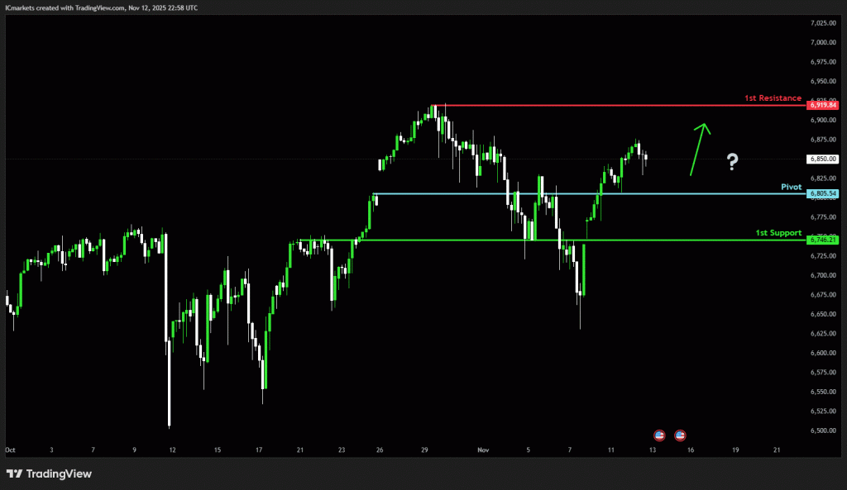This screenshot has width=847, height=490.
Task: Click the green 6,746.21 support price label
Action: [x=823, y=239]
